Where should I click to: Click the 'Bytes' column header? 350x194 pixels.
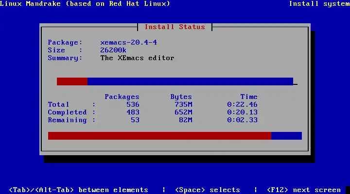tap(181, 97)
